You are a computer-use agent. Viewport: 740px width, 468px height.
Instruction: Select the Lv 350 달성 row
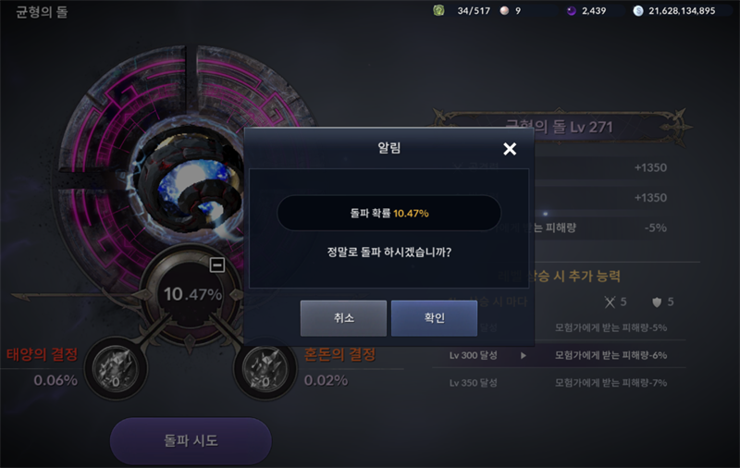(559, 383)
